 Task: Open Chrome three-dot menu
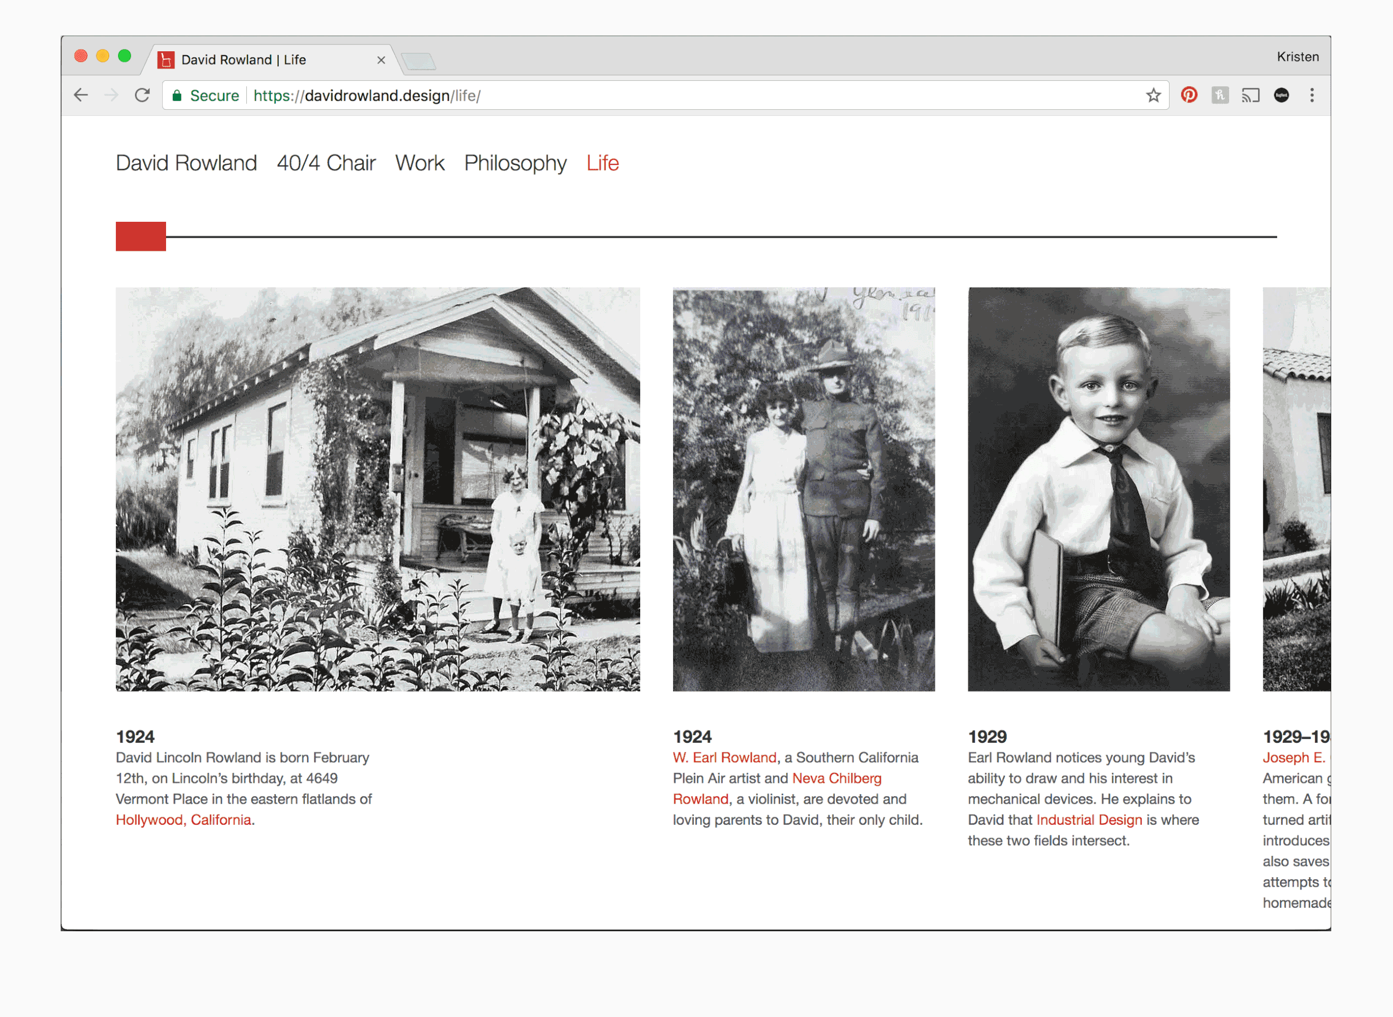tap(1312, 95)
